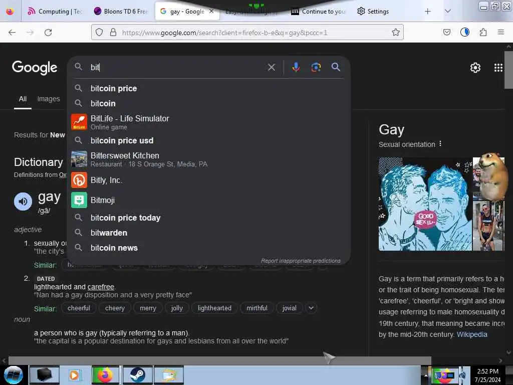Viewport: 513px width, 385px height.
Task: Choose the plain 'bitcoin' suggestion
Action: [x=208, y=103]
